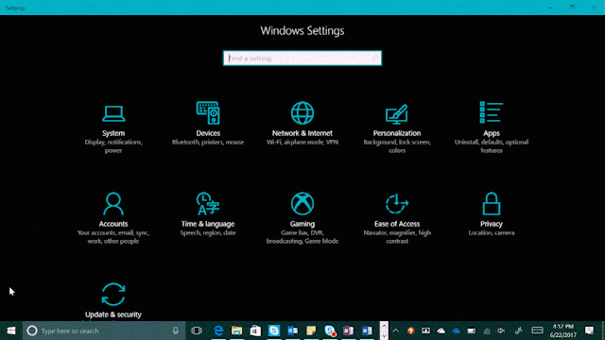Image resolution: width=605 pixels, height=340 pixels.
Task: Click the Find a setting search box
Action: 302,59
